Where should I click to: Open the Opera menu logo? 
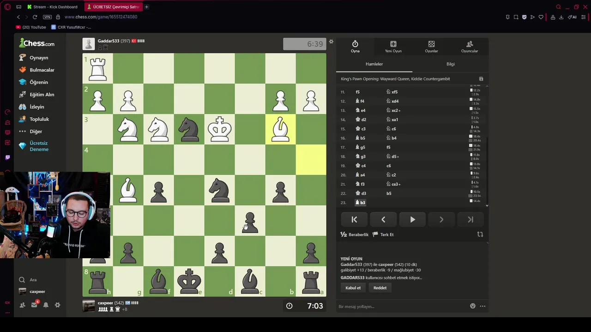(7, 7)
